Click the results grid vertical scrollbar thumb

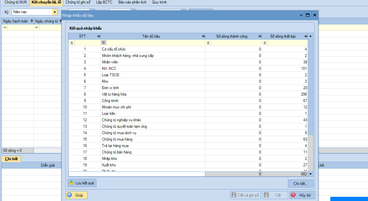coord(310,87)
